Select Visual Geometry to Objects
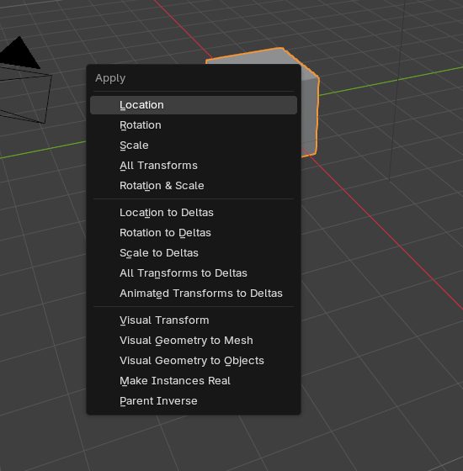 [x=194, y=361]
